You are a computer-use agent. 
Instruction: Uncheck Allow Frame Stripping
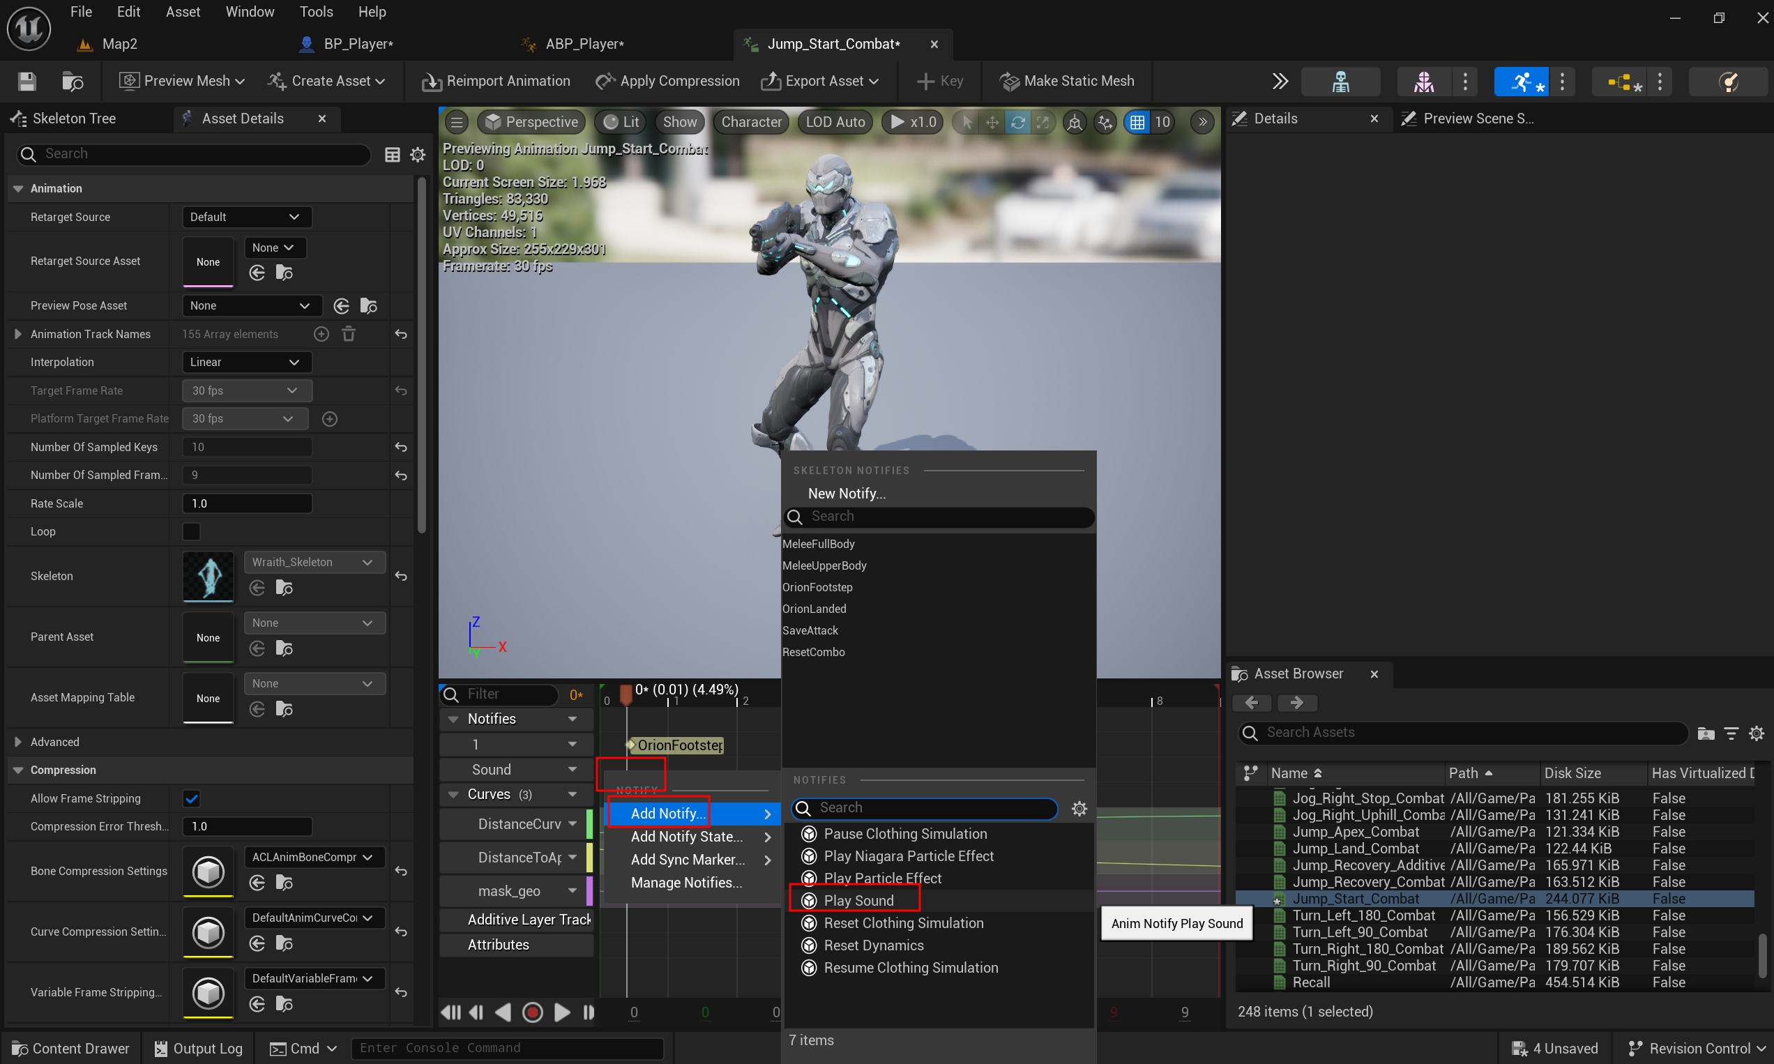191,799
